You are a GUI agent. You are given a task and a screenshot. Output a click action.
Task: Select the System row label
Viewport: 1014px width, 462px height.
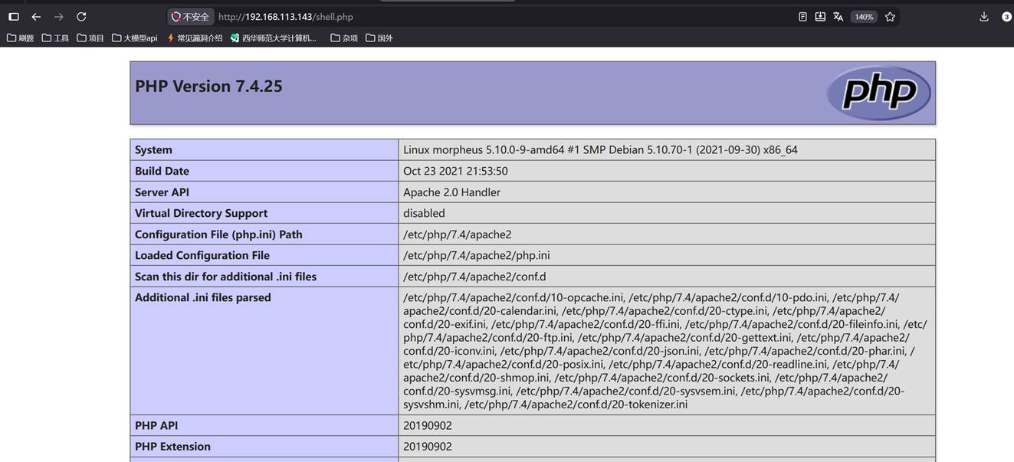click(153, 149)
